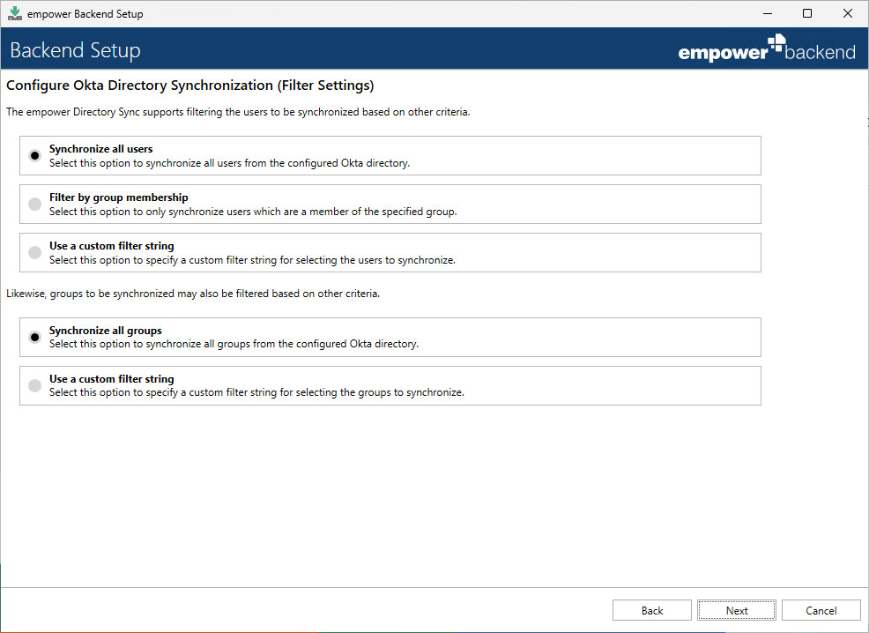Choose Filter by group membership radio button
Viewport: 869px width, 633px height.
(x=35, y=204)
